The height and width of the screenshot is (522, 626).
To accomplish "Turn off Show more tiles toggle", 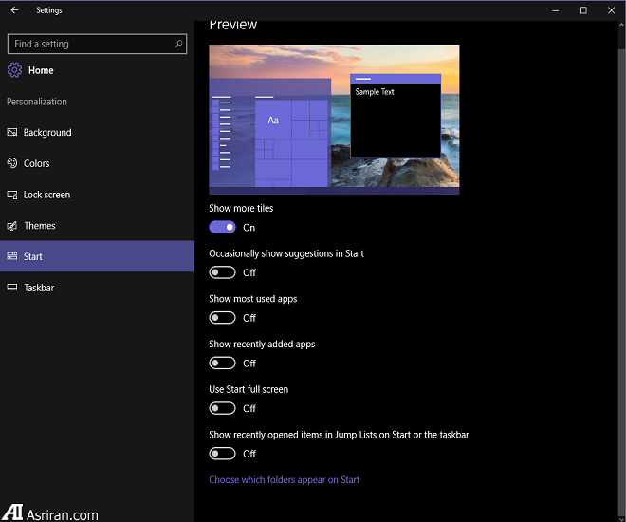I will 222,227.
